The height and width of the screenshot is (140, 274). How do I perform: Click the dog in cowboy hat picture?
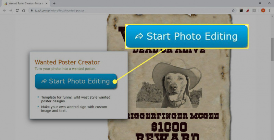(x=169, y=84)
